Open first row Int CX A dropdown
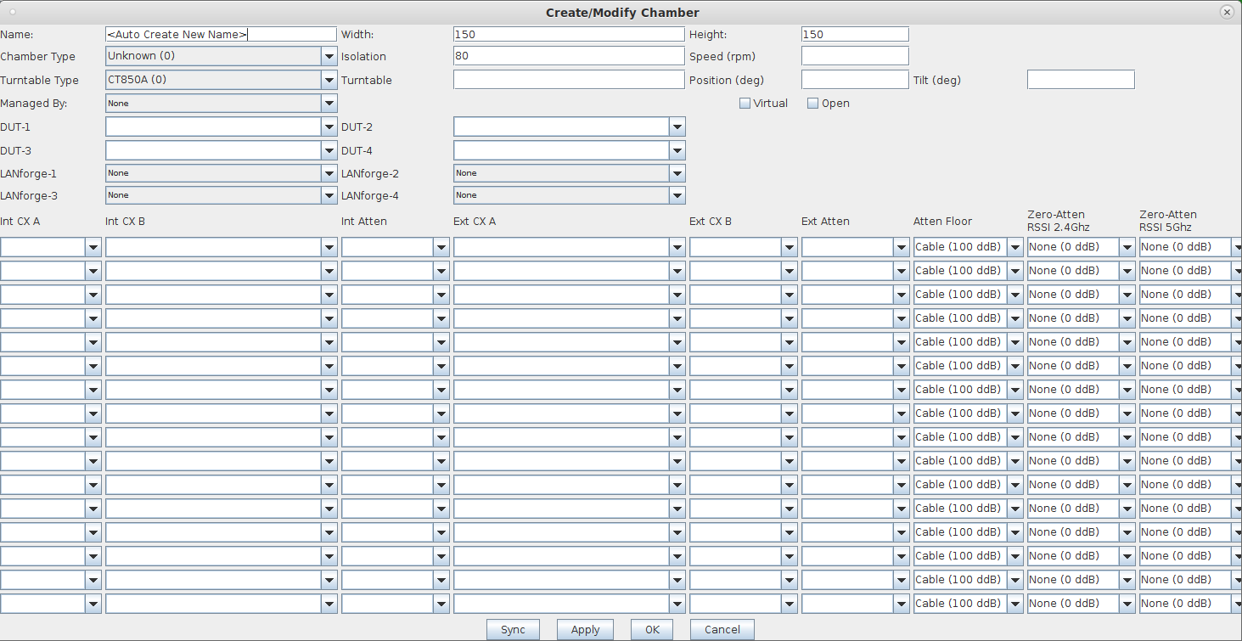 coord(51,247)
